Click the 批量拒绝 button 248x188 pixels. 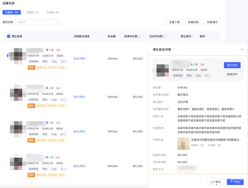click(x=193, y=22)
